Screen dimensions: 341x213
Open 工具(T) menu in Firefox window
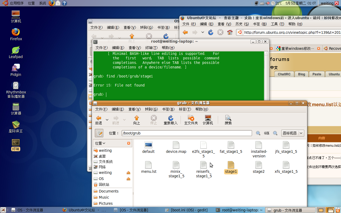[x=277, y=24]
